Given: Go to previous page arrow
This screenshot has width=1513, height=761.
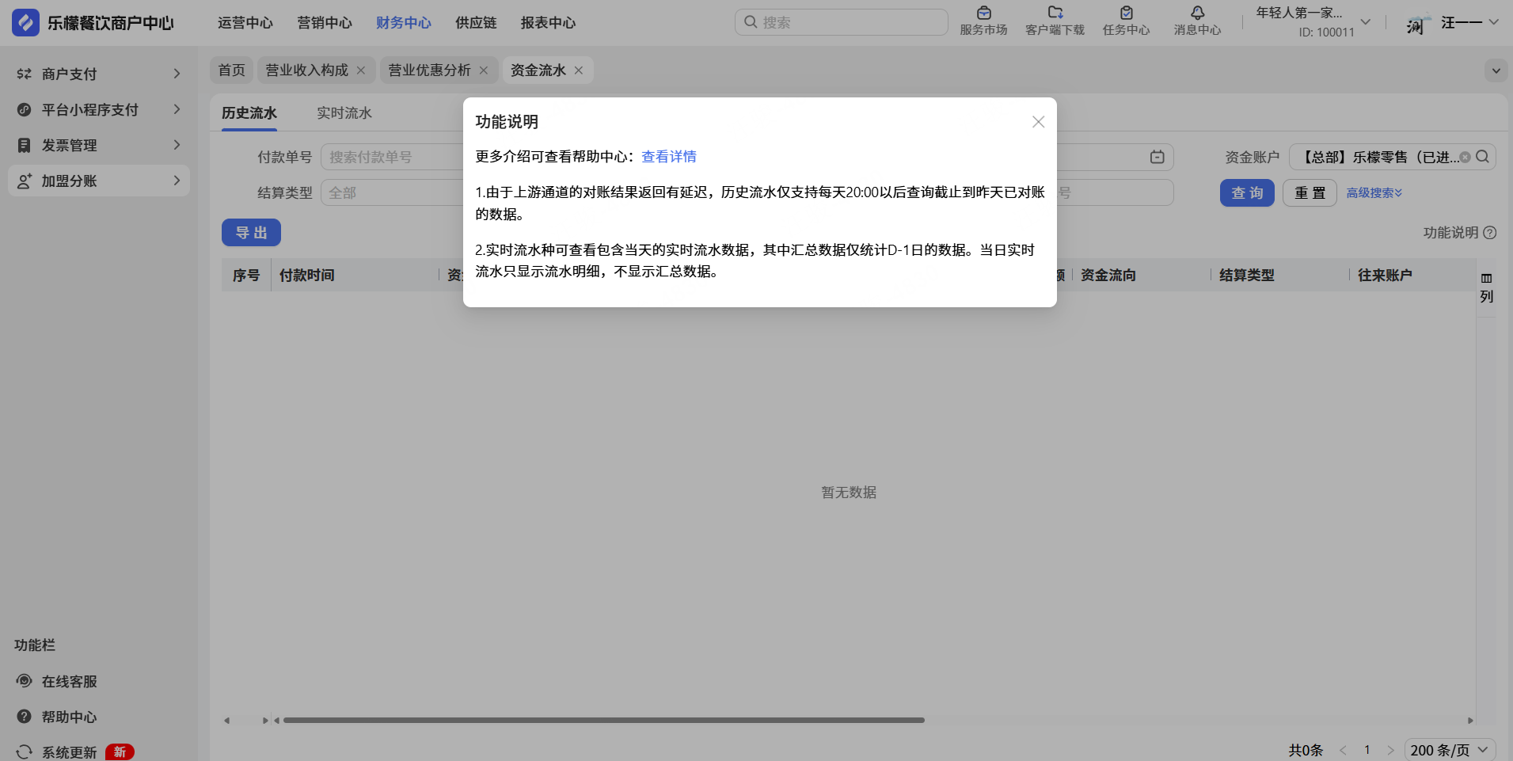Looking at the screenshot, I should pyautogui.click(x=1343, y=750).
